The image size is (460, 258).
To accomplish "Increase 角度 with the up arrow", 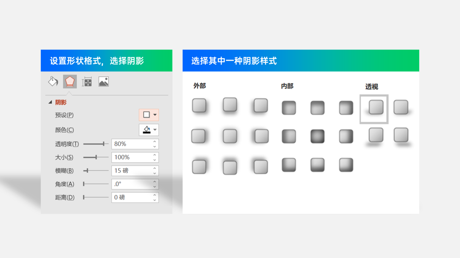I will [x=155, y=181].
